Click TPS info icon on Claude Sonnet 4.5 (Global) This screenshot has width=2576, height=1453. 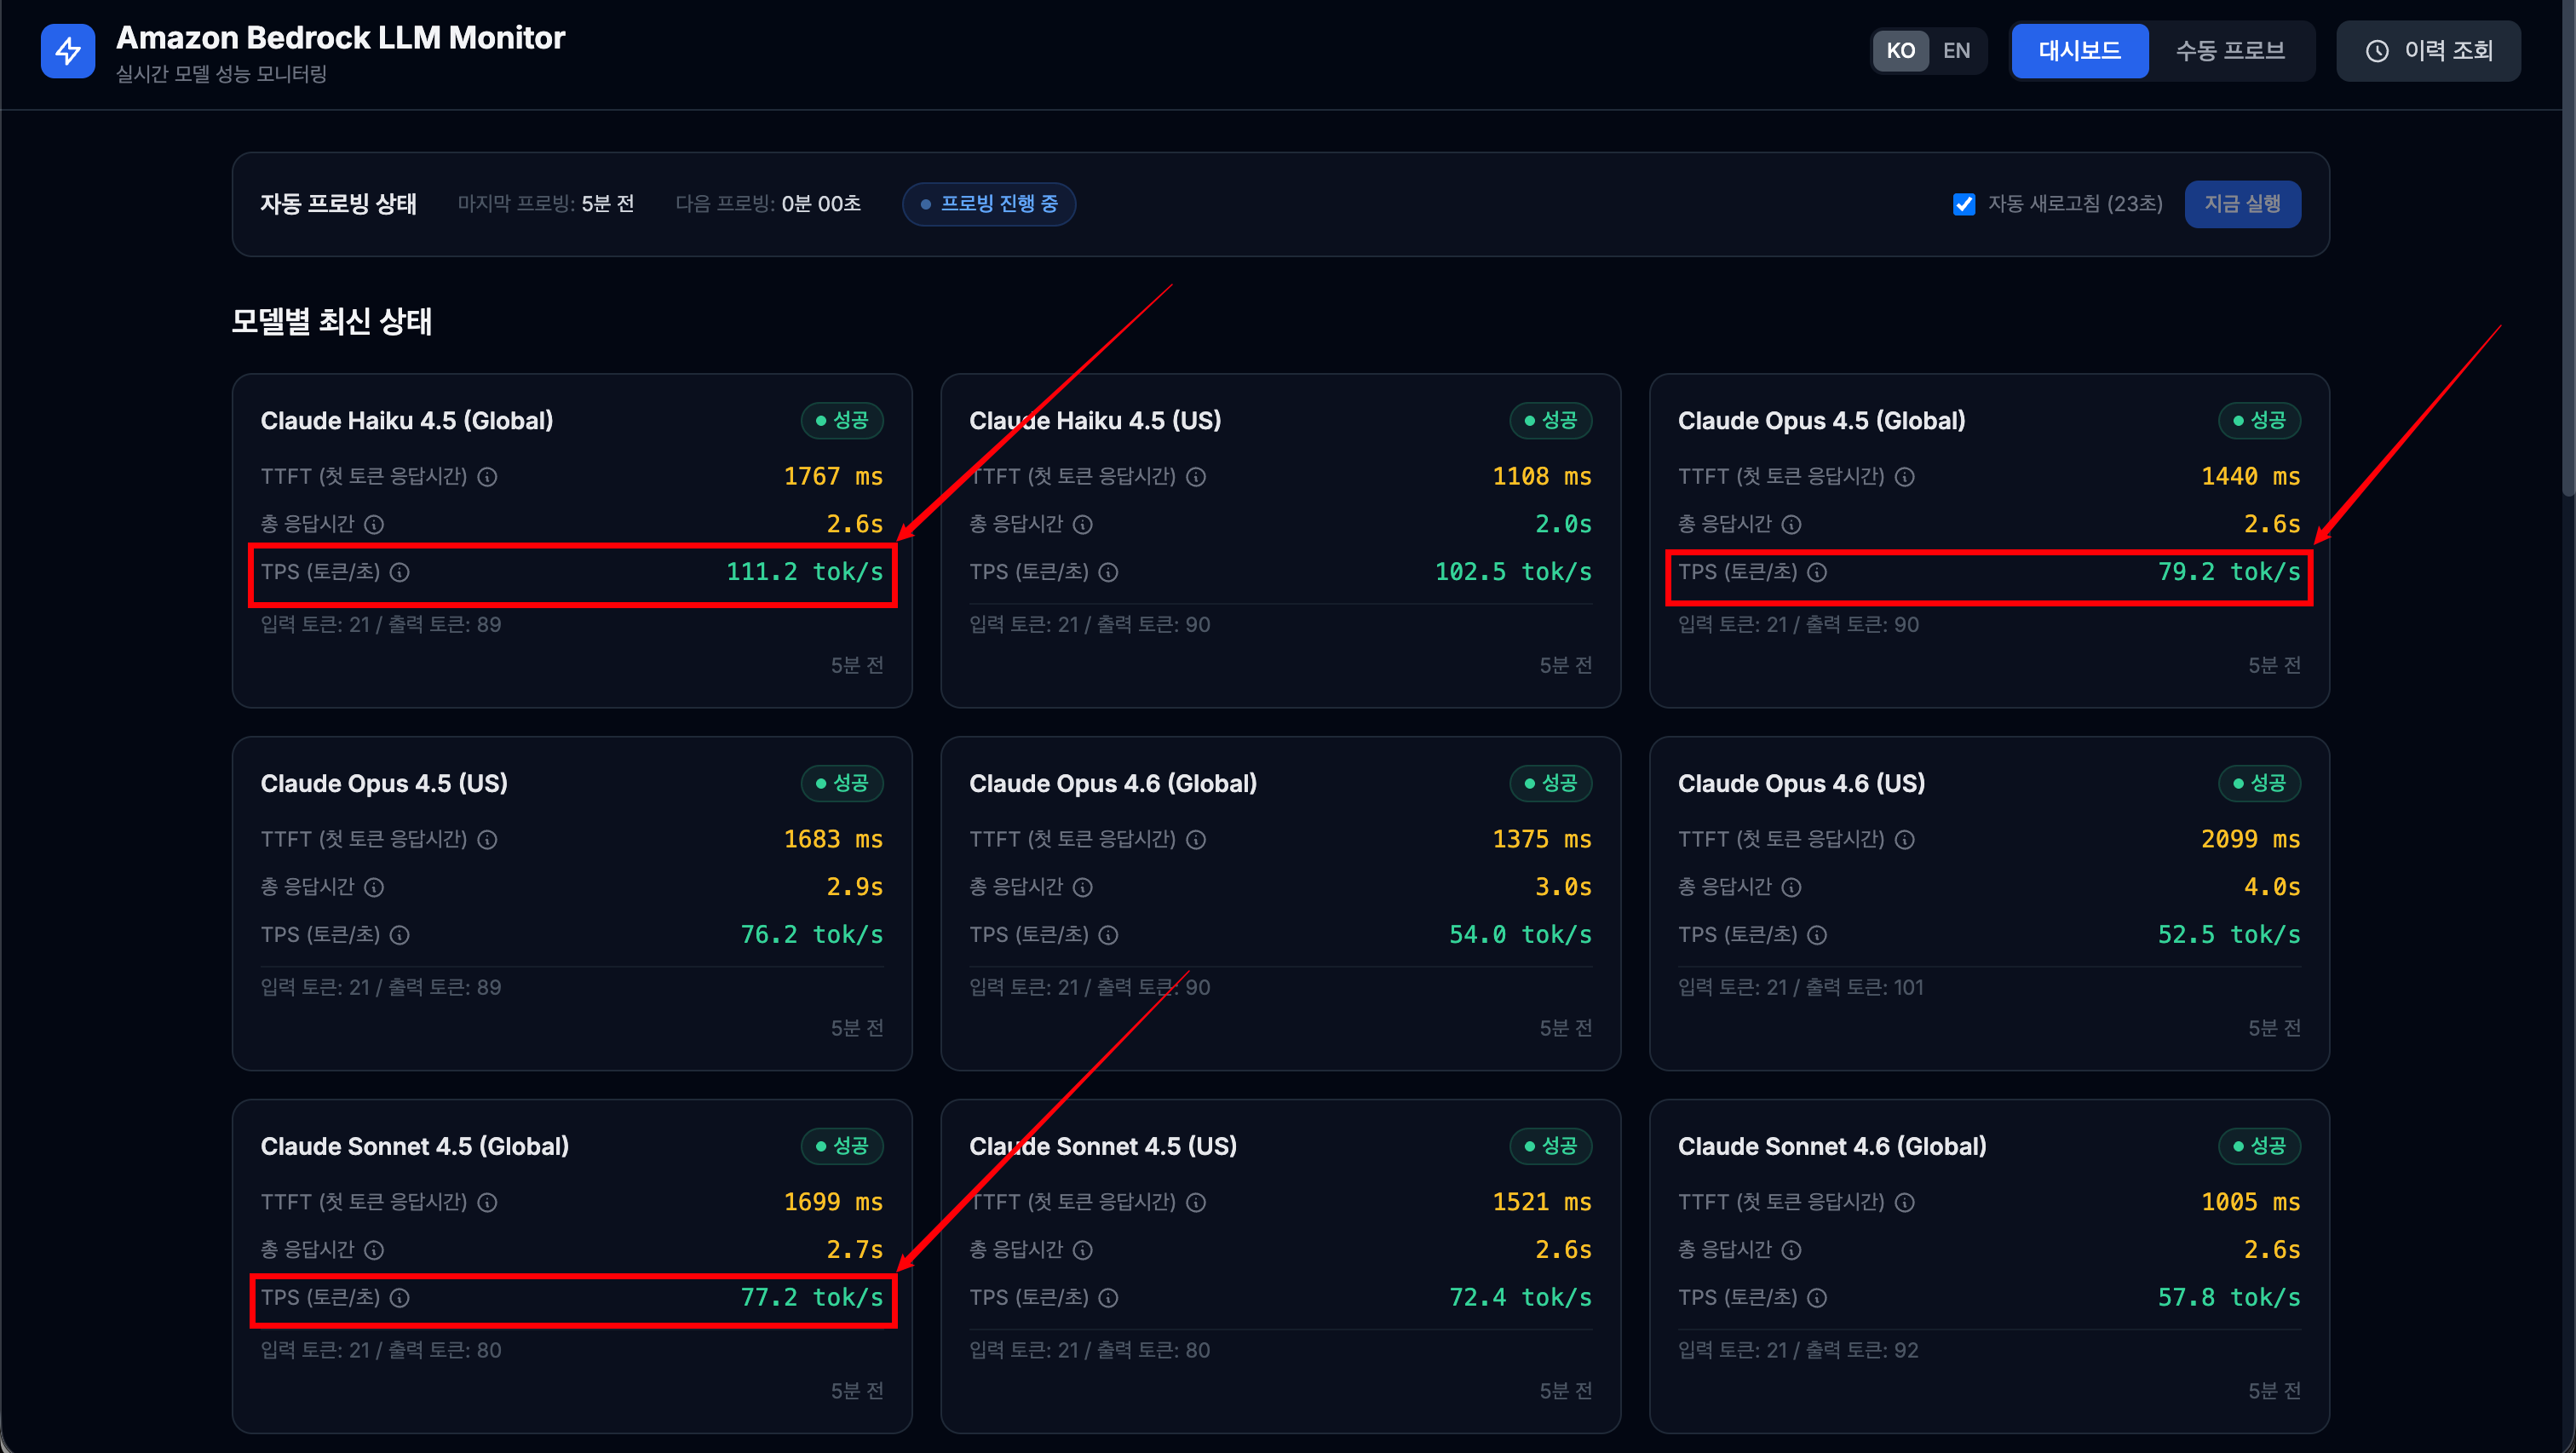coord(399,1298)
